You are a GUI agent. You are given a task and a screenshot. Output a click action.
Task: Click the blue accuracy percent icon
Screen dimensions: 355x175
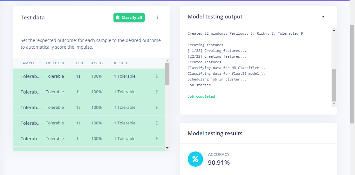tap(195, 159)
